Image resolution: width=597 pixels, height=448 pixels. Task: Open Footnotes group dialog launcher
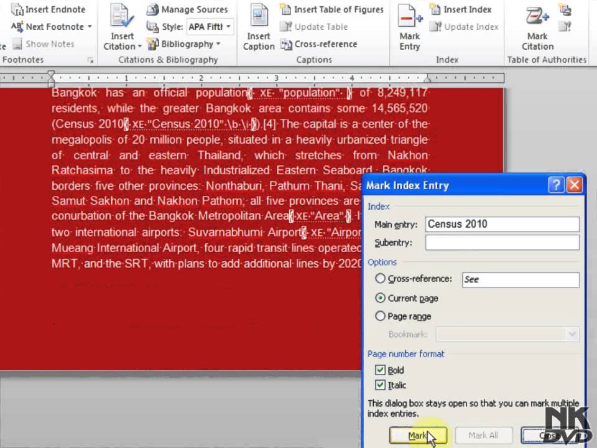[x=90, y=60]
